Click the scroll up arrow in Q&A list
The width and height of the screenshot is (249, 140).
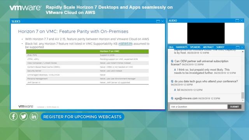coord(243,52)
